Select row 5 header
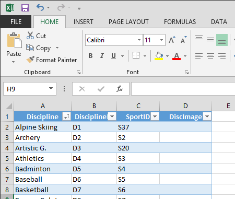This screenshot has height=199, width=235. coord(7,158)
